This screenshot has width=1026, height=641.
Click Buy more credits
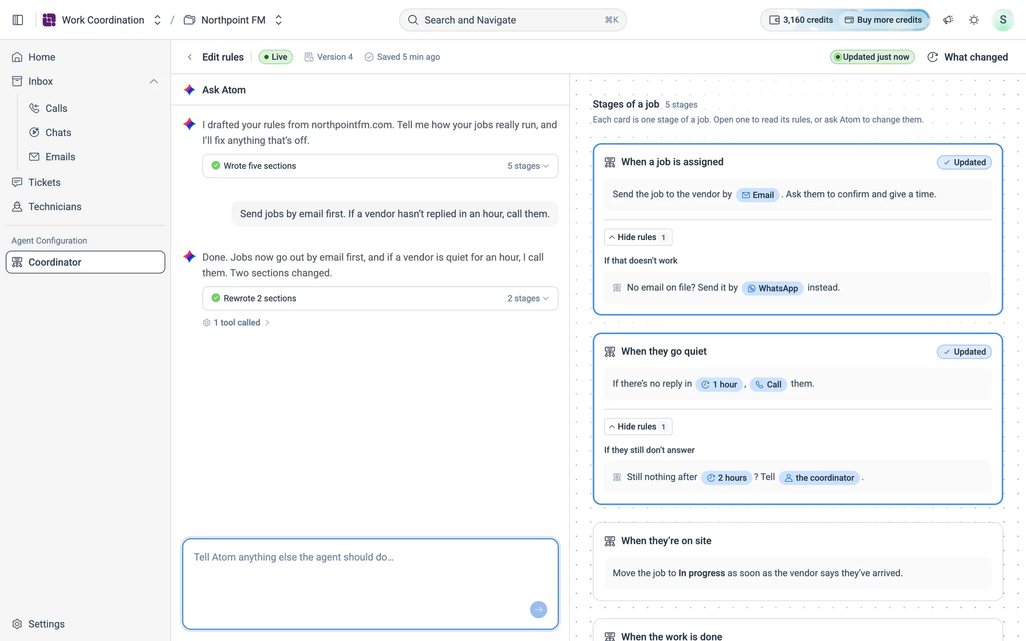883,20
